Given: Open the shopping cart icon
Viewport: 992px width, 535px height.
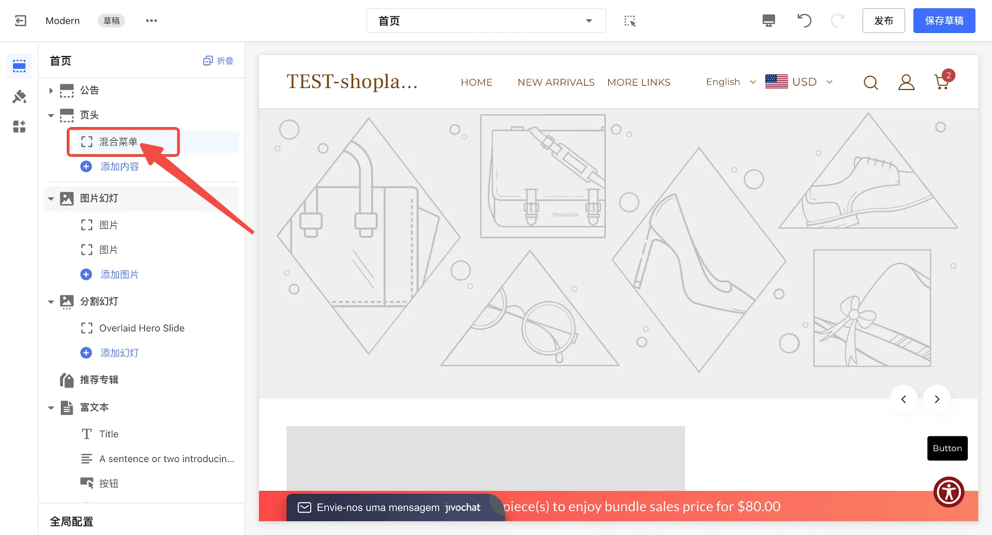Looking at the screenshot, I should pos(942,82).
